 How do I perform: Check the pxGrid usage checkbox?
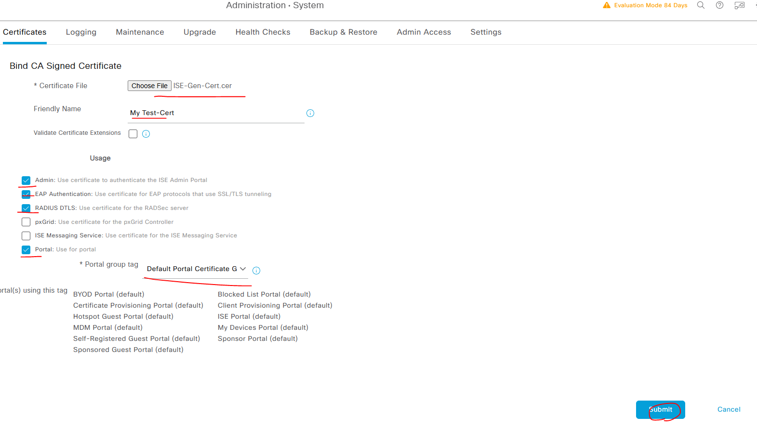[x=26, y=222]
